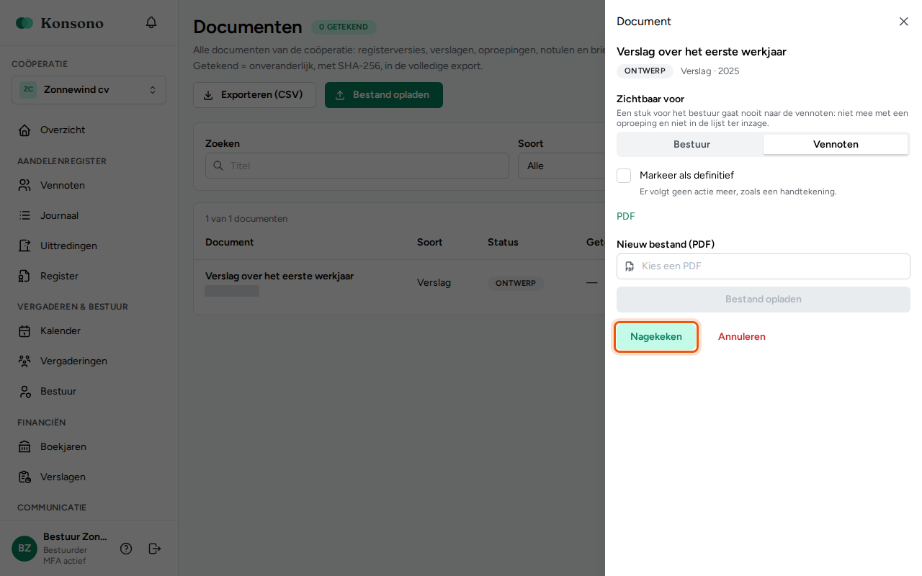Click the grey Bestand opladen panel button

[764, 300]
